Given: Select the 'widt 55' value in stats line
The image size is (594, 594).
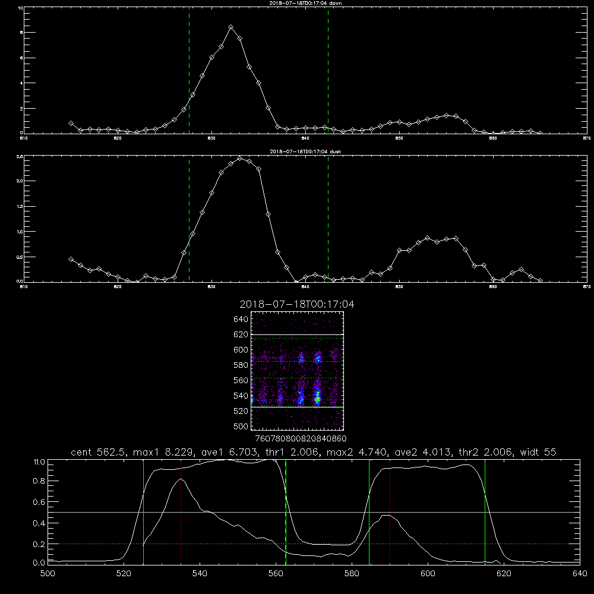Looking at the screenshot, I should point(538,452).
